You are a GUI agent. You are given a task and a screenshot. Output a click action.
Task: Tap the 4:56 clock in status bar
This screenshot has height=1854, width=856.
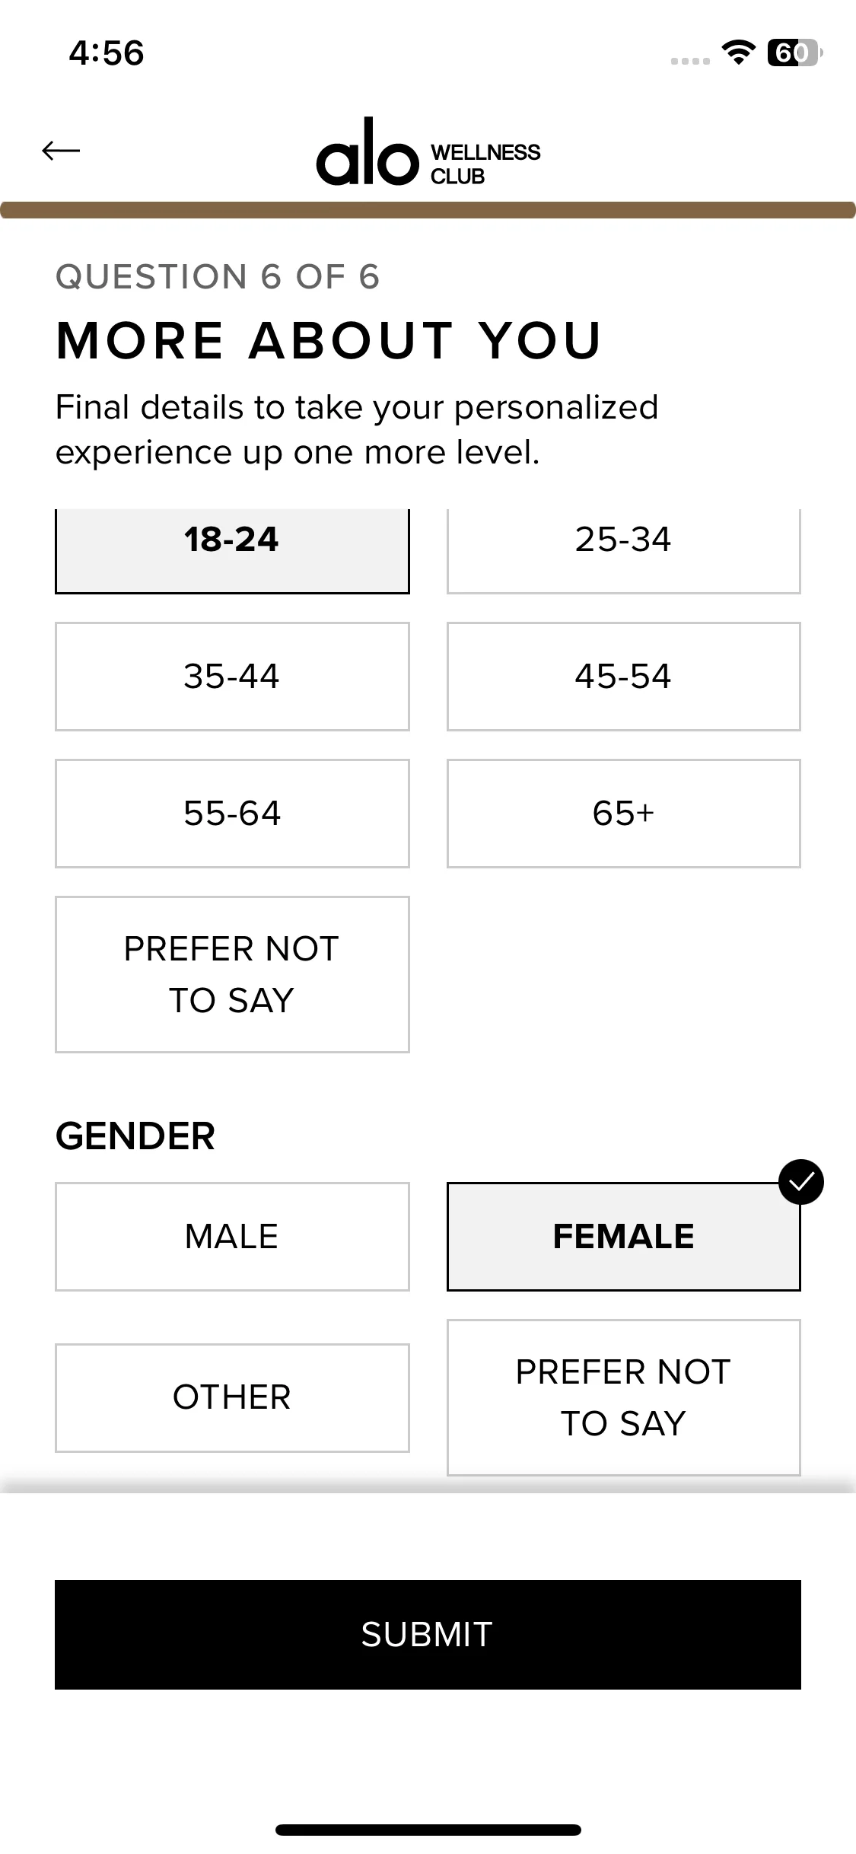107,53
